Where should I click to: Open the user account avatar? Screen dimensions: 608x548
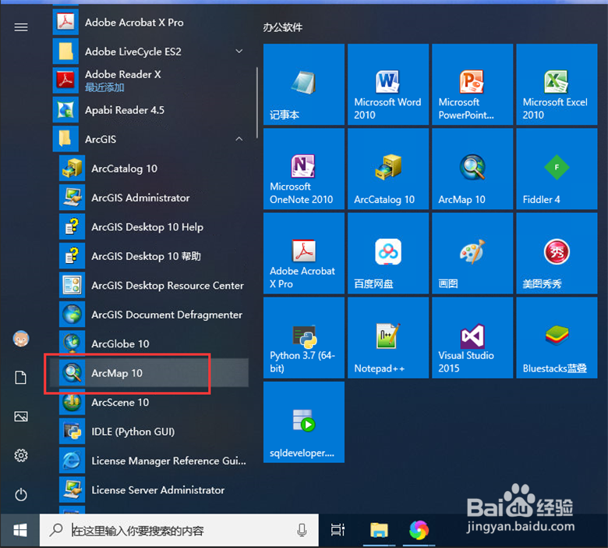[x=21, y=339]
